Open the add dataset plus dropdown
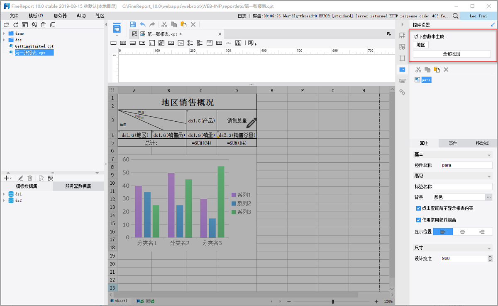Viewport: 498px width, 306px height. (7, 178)
